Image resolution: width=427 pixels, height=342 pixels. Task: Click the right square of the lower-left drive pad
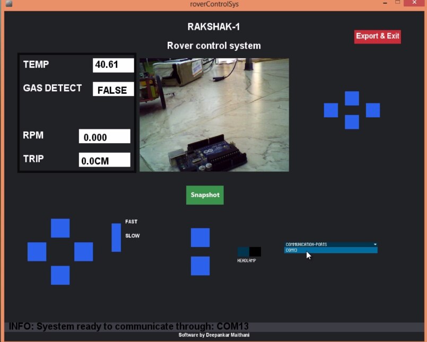84,252
